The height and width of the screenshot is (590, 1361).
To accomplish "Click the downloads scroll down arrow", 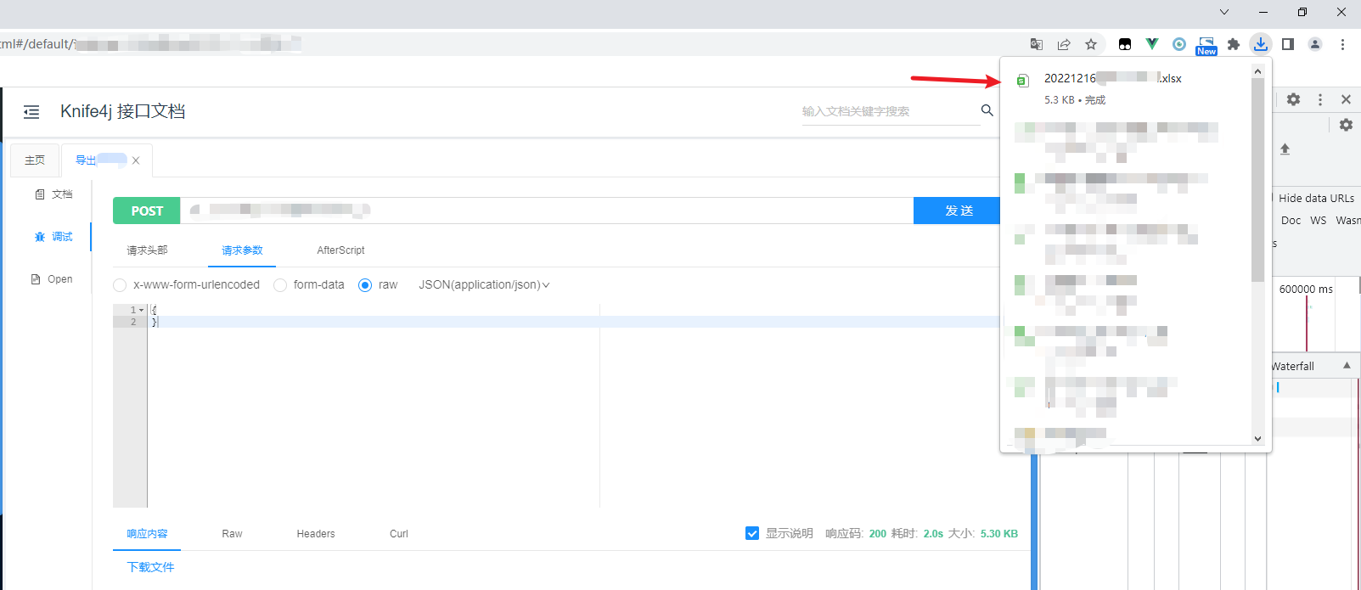I will [x=1258, y=439].
